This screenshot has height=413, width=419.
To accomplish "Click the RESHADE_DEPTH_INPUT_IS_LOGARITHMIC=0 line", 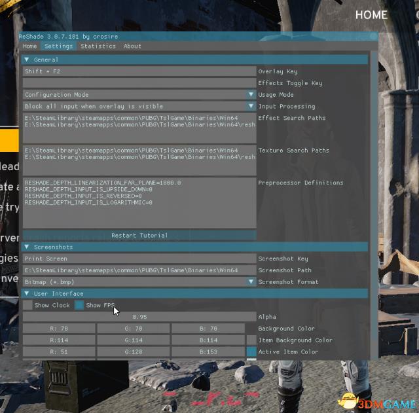I will (88, 202).
